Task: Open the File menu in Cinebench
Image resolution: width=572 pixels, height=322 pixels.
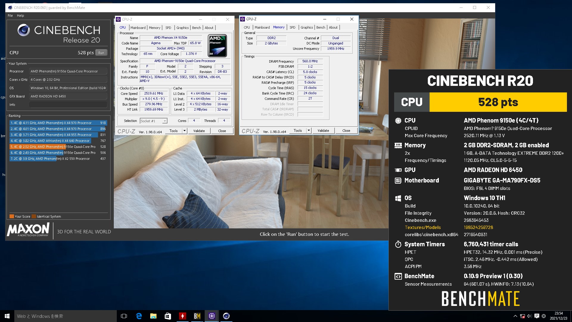Action: coord(10,16)
